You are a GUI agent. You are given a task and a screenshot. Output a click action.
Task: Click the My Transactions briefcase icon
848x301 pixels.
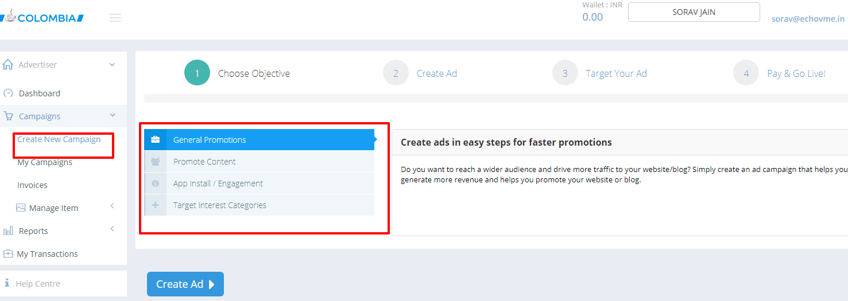pos(8,253)
